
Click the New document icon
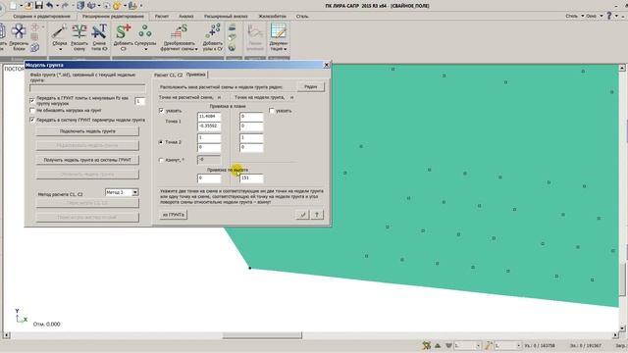(13, 5)
